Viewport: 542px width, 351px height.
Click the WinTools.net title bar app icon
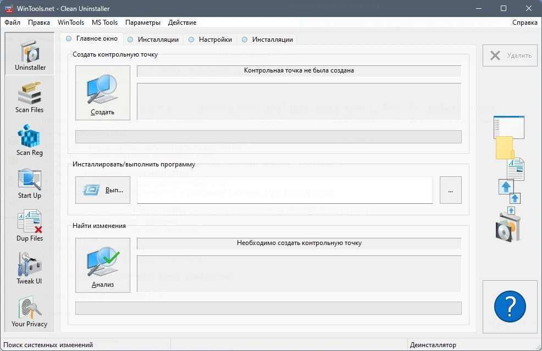[9, 9]
